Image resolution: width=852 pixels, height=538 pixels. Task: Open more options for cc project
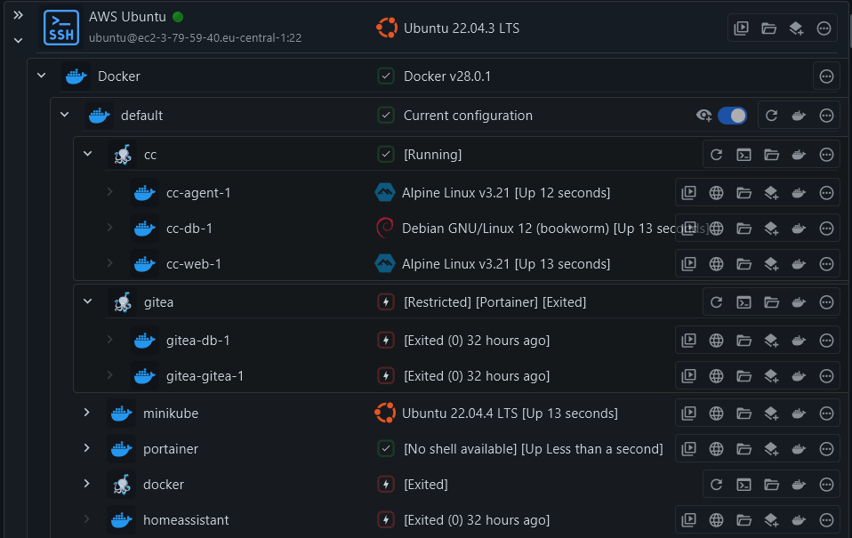[x=826, y=155]
